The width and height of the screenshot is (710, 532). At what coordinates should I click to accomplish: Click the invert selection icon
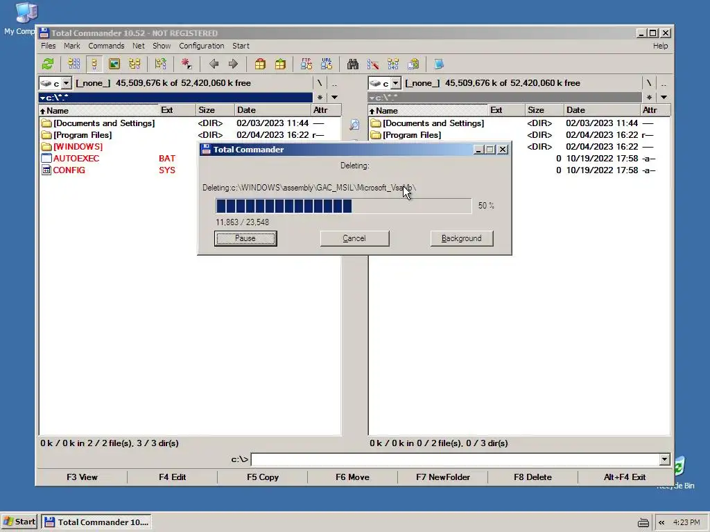[160, 64]
